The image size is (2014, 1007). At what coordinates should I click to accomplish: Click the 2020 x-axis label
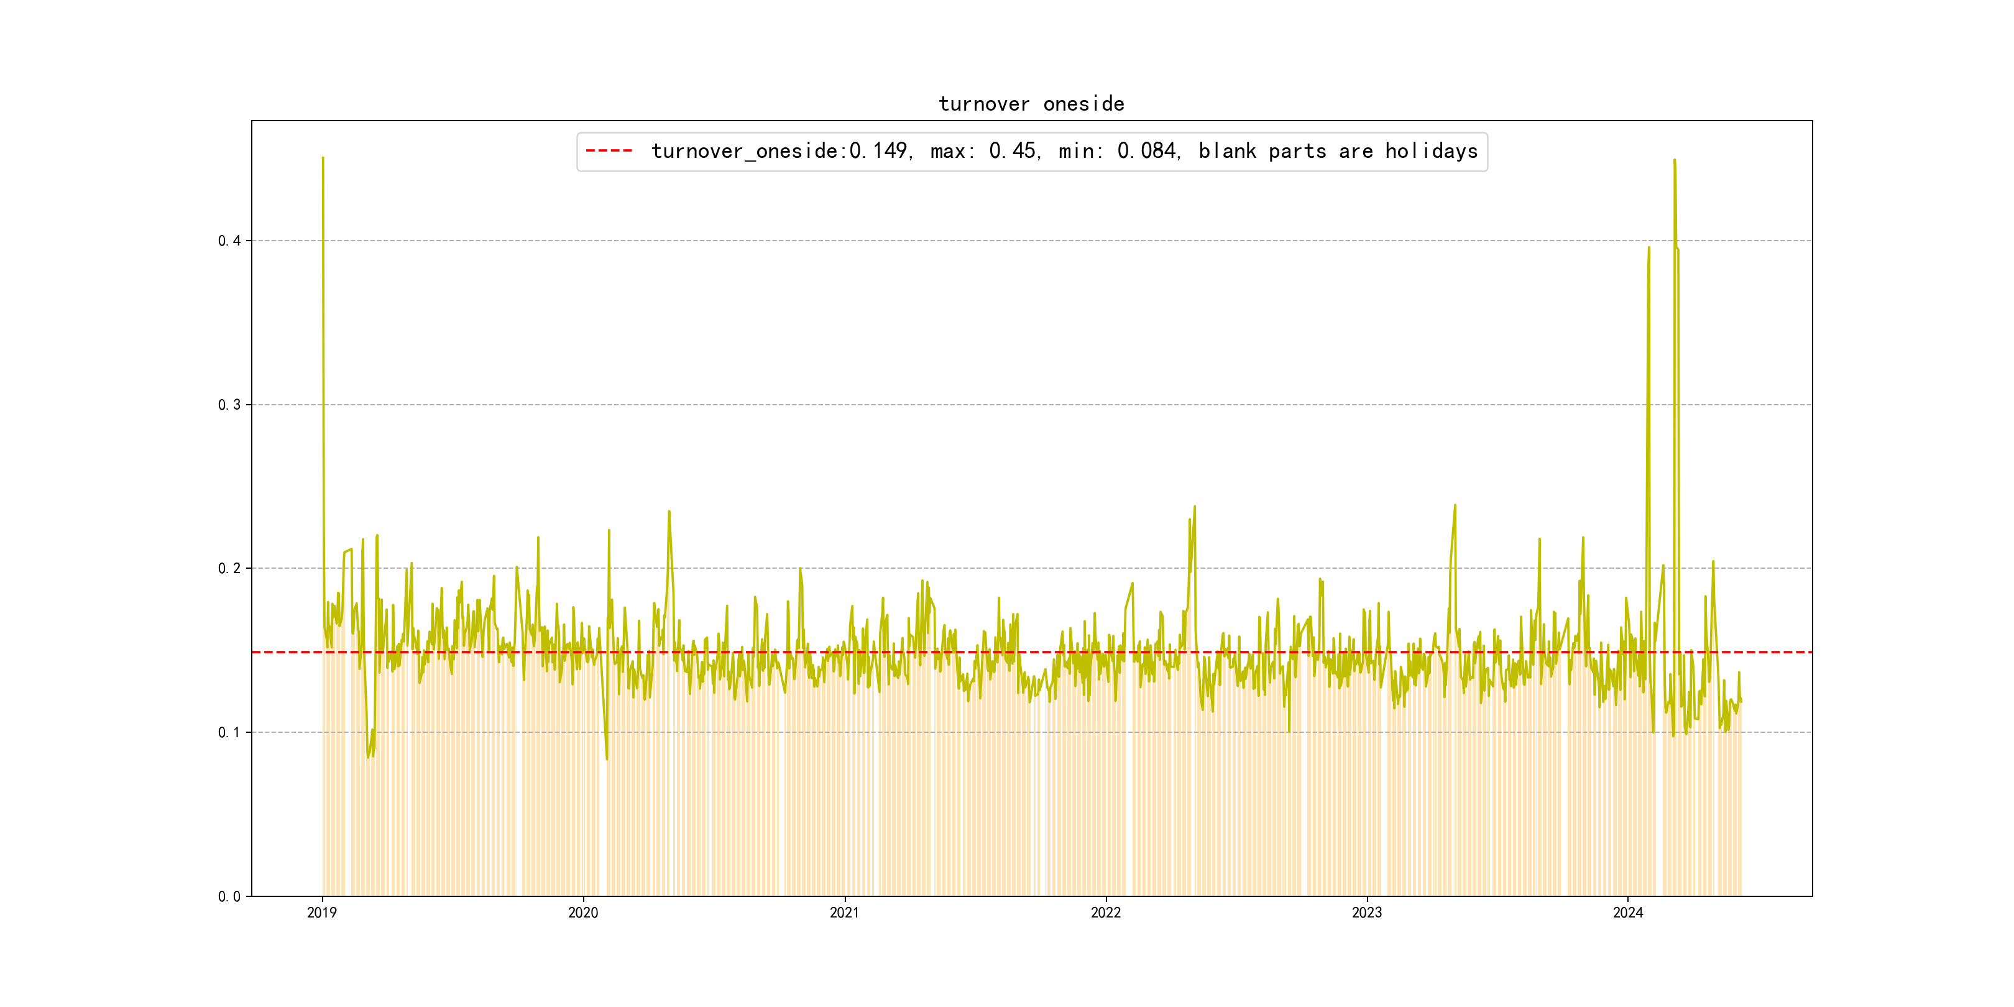(x=583, y=913)
